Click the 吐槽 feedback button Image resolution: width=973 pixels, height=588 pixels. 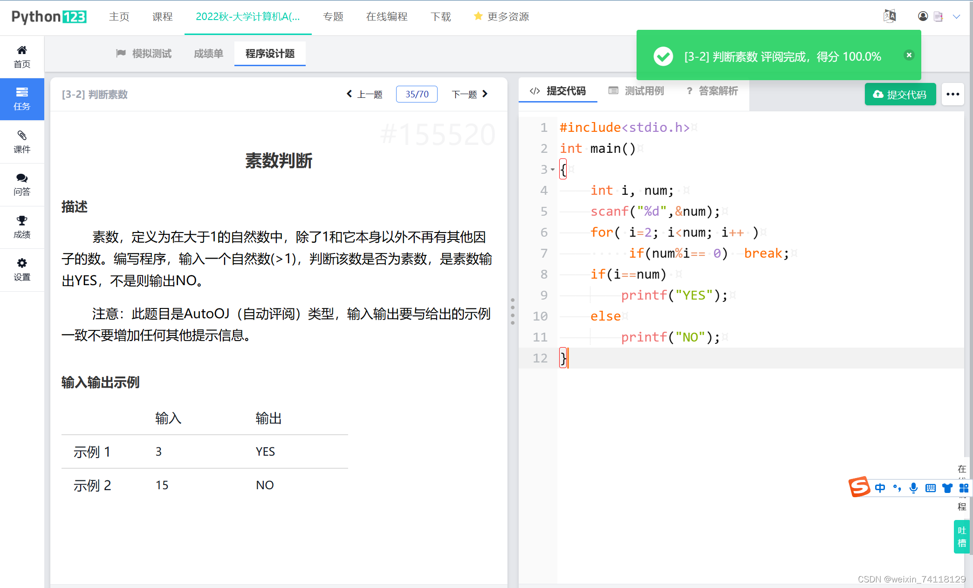click(961, 537)
